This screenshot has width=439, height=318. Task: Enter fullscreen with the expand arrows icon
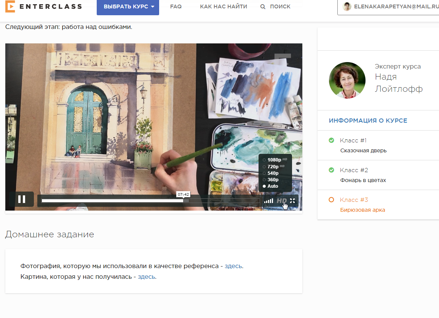tap(292, 201)
